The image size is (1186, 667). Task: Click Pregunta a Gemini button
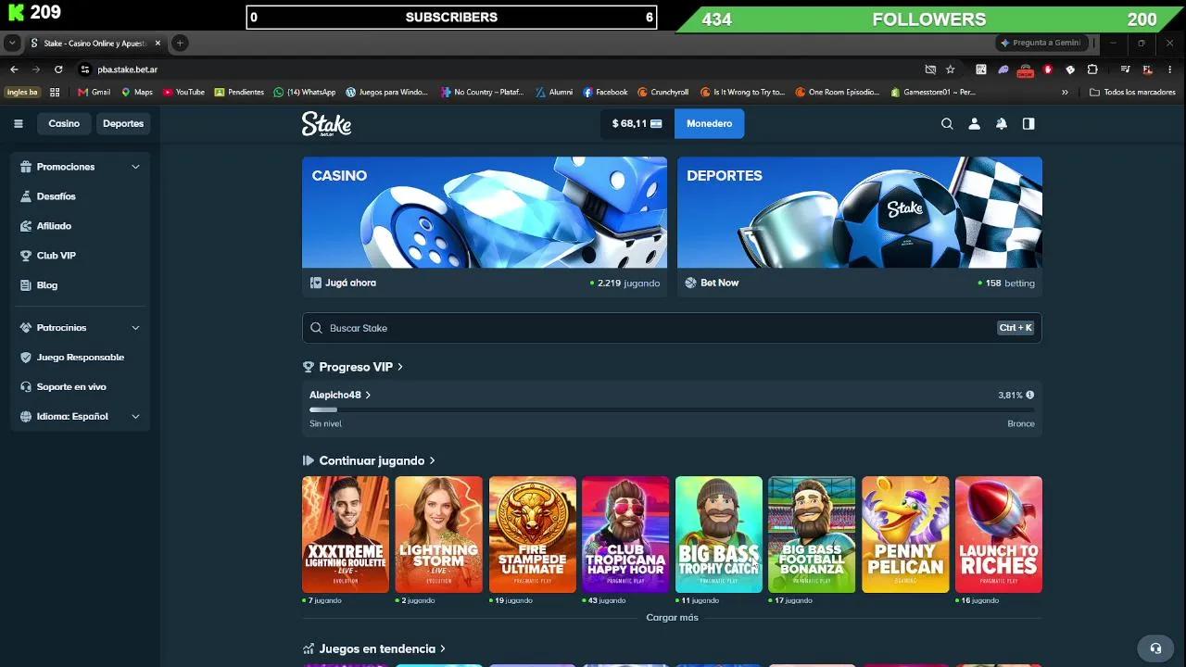1041,43
